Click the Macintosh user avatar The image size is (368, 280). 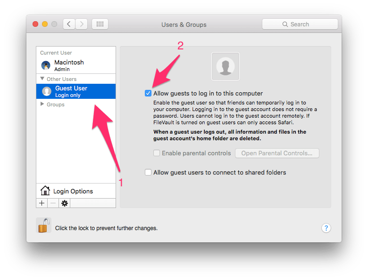[46, 65]
